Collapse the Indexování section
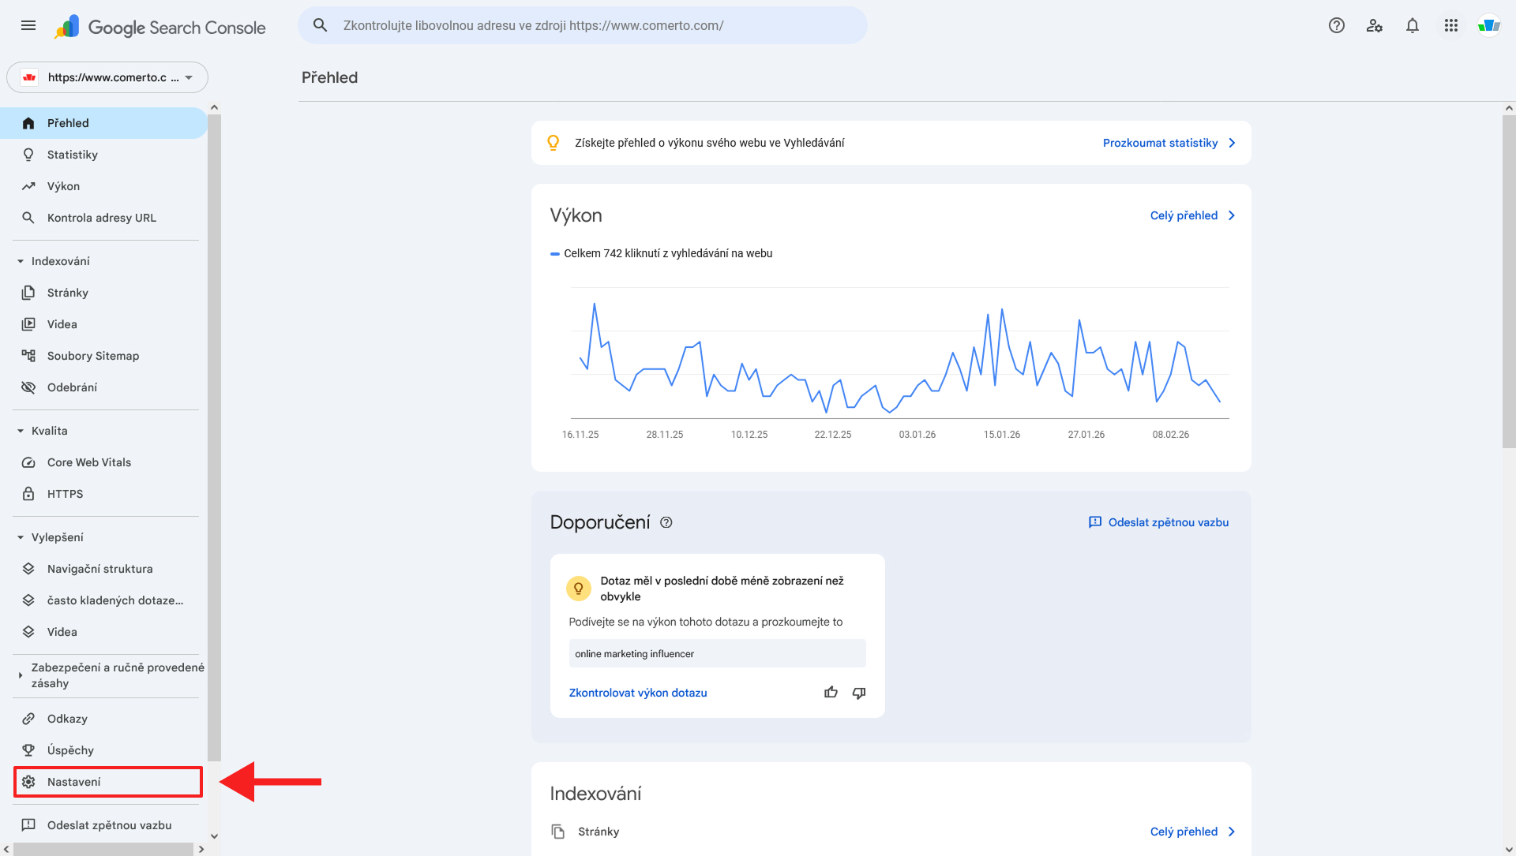This screenshot has height=856, width=1516. pos(21,261)
